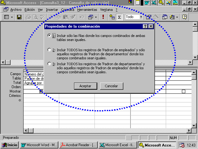This screenshot has height=149, width=198.
Task: Click the Show Table icon
Action: (x=112, y=17)
